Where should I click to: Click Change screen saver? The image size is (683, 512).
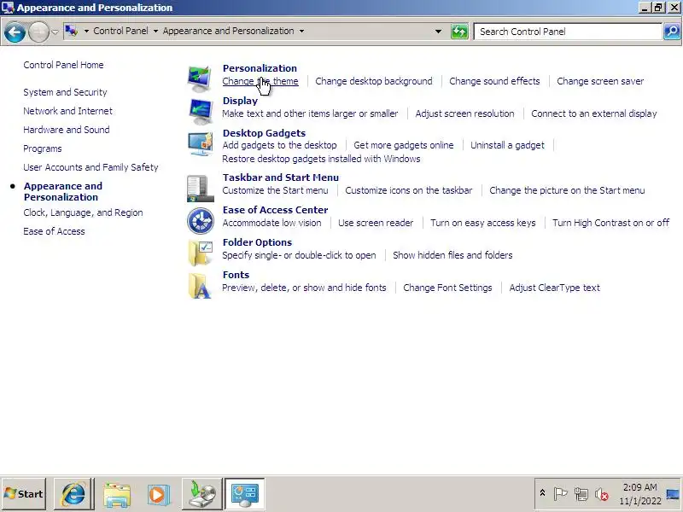pos(600,81)
